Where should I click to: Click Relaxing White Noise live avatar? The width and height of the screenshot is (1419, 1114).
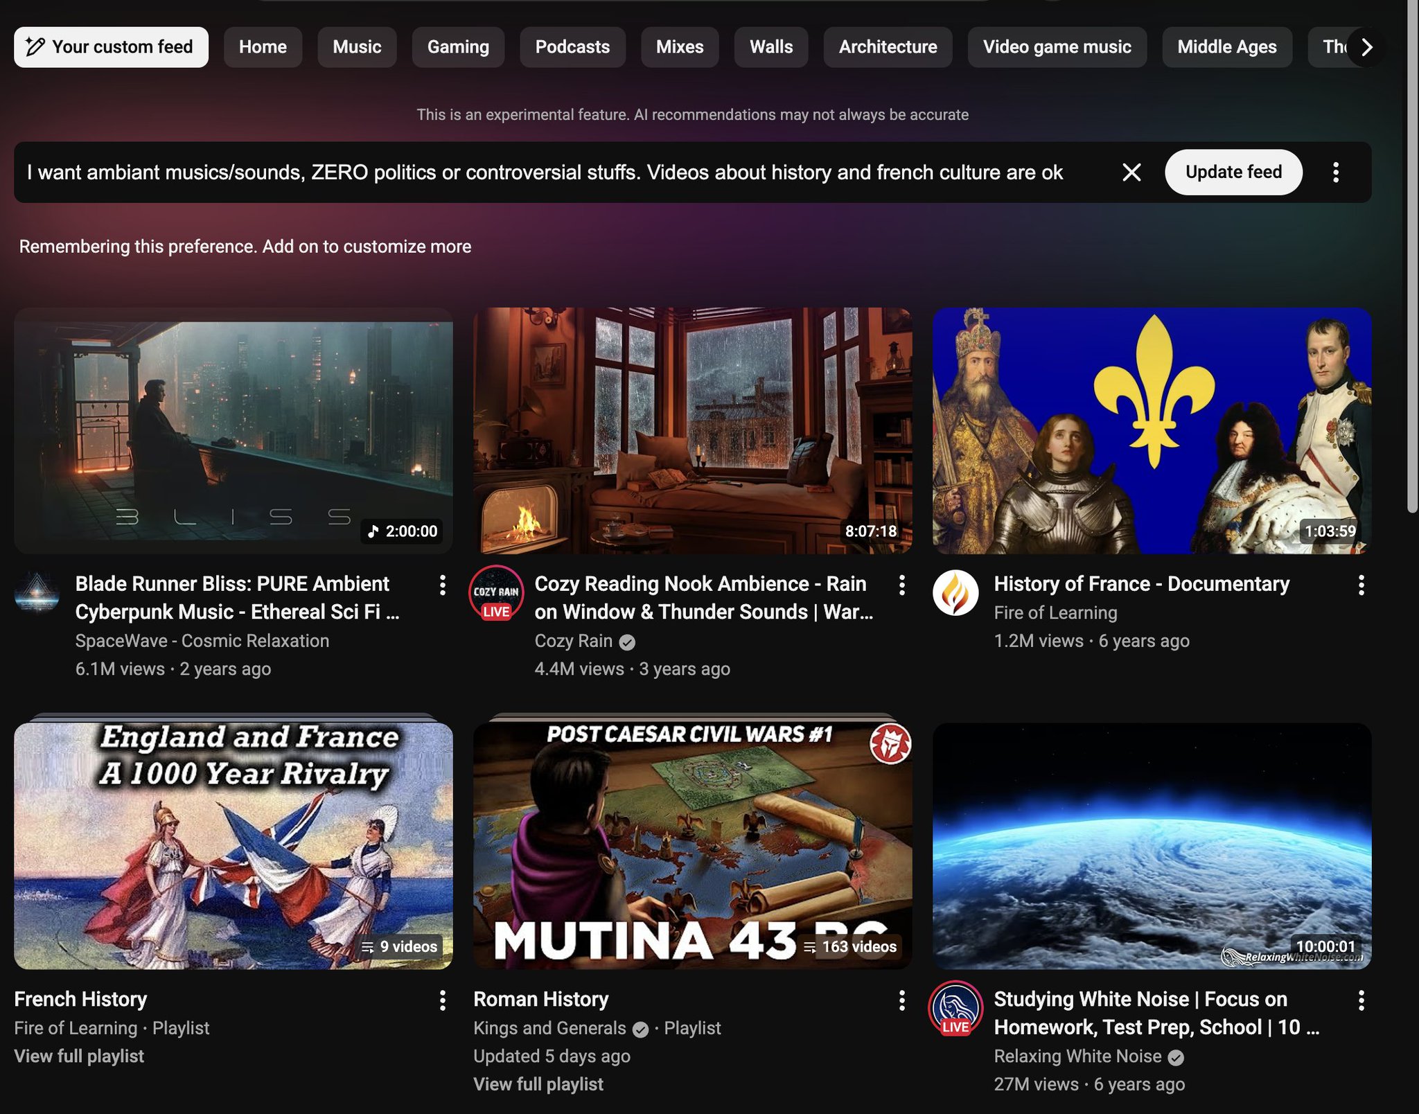pyautogui.click(x=955, y=1009)
